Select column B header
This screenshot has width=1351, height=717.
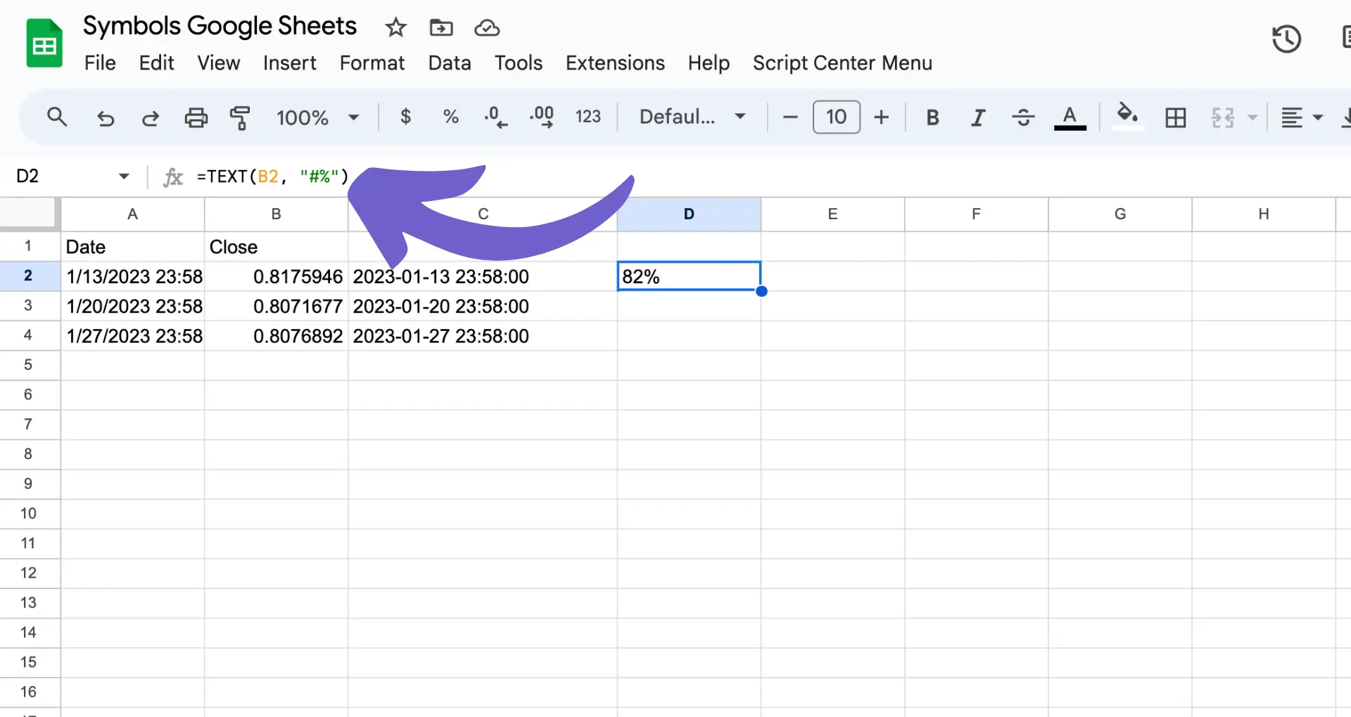(276, 214)
